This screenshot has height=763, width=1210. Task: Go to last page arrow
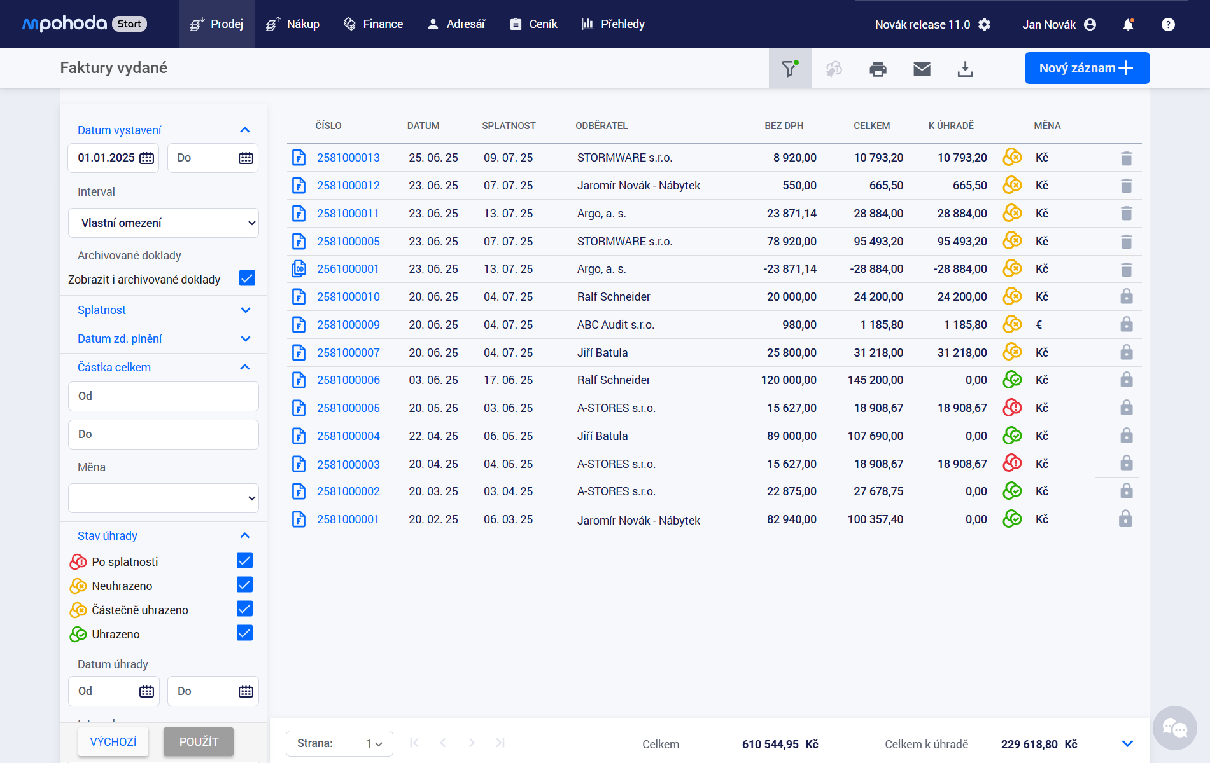click(x=500, y=743)
